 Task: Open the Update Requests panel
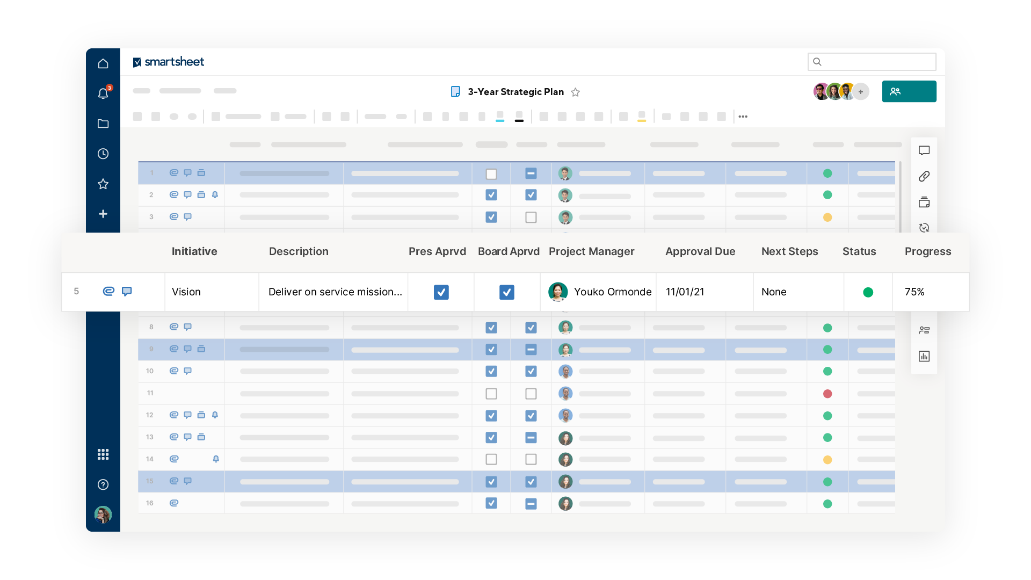[x=924, y=228]
